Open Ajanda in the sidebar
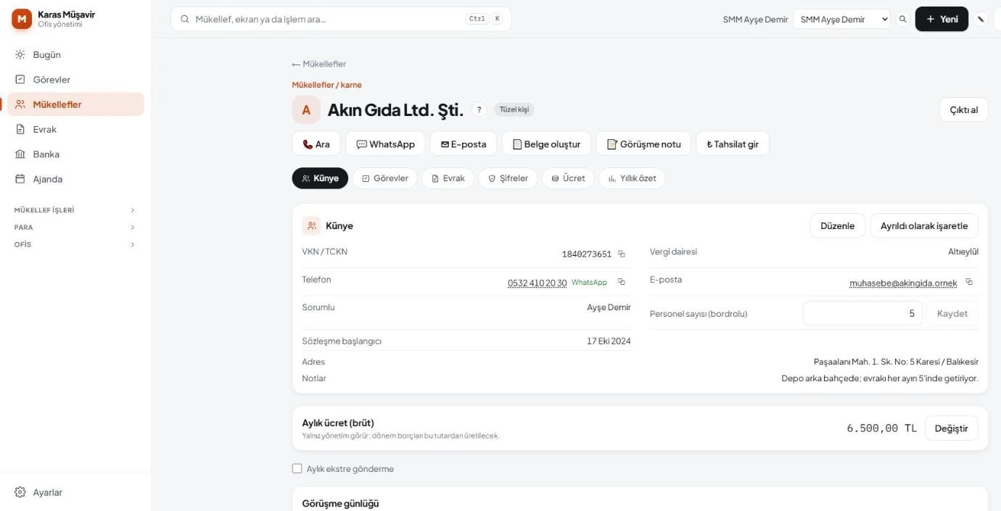 click(x=75, y=179)
